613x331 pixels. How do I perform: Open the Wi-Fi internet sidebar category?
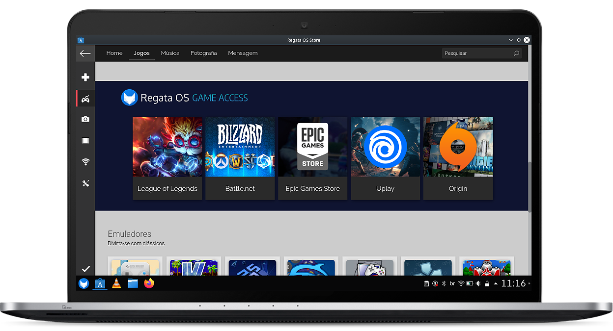point(85,162)
